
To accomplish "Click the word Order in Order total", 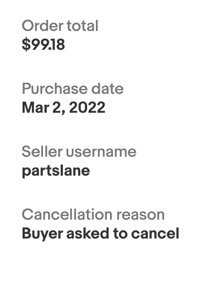I will tap(42, 26).
